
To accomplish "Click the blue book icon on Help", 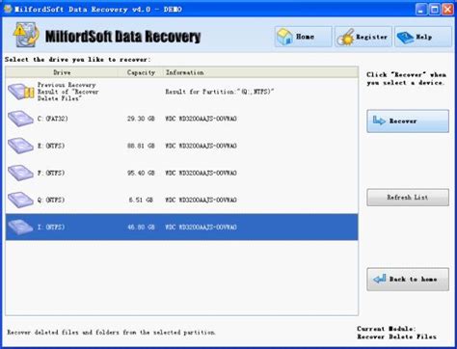I will tap(405, 38).
